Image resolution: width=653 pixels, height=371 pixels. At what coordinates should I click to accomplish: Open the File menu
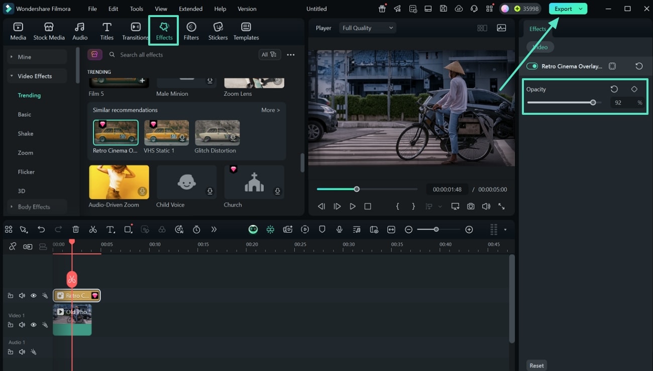point(92,9)
